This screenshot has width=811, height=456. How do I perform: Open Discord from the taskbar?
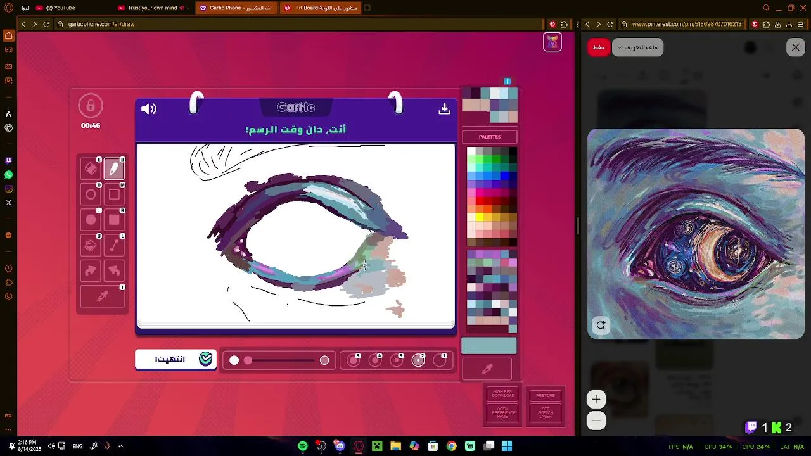340,446
